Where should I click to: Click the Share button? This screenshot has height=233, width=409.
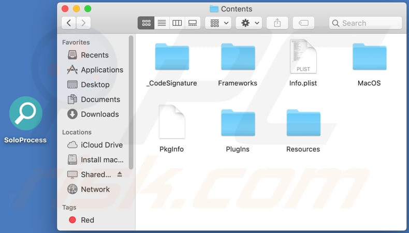(x=277, y=23)
